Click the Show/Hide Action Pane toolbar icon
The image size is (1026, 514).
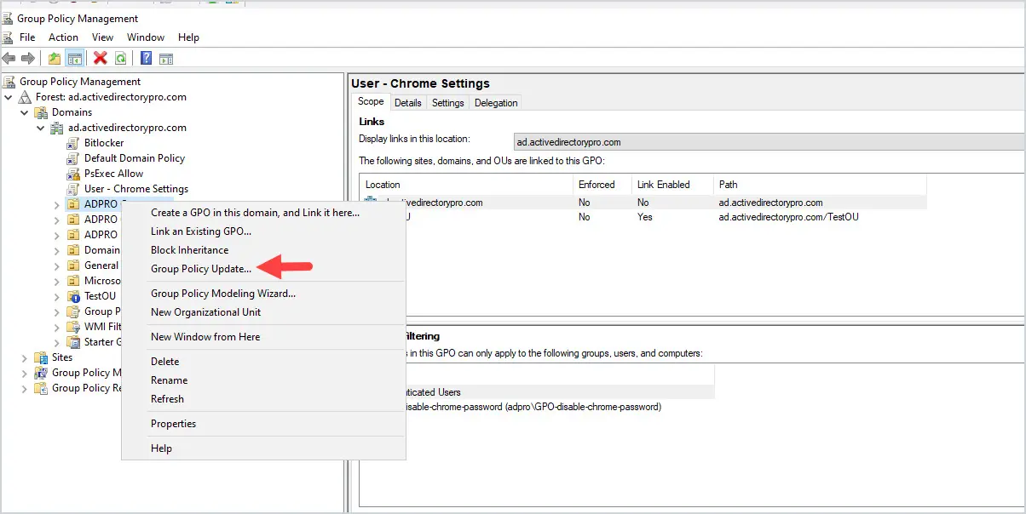[x=166, y=59]
